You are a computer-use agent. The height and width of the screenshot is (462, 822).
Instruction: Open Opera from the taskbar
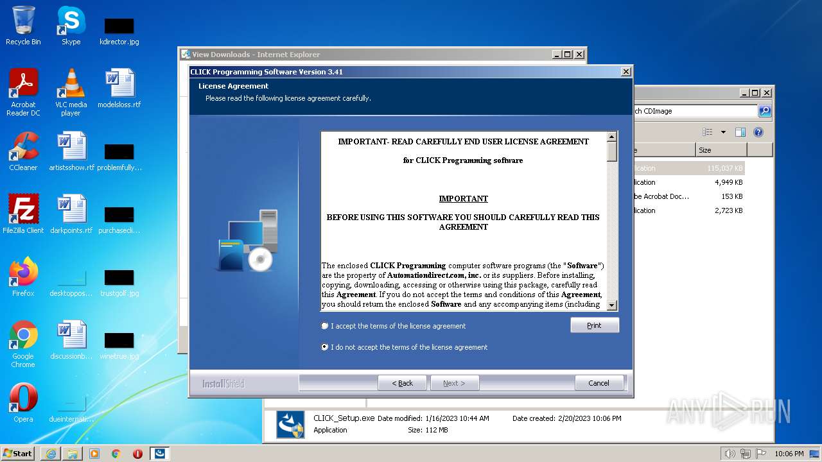tap(137, 453)
